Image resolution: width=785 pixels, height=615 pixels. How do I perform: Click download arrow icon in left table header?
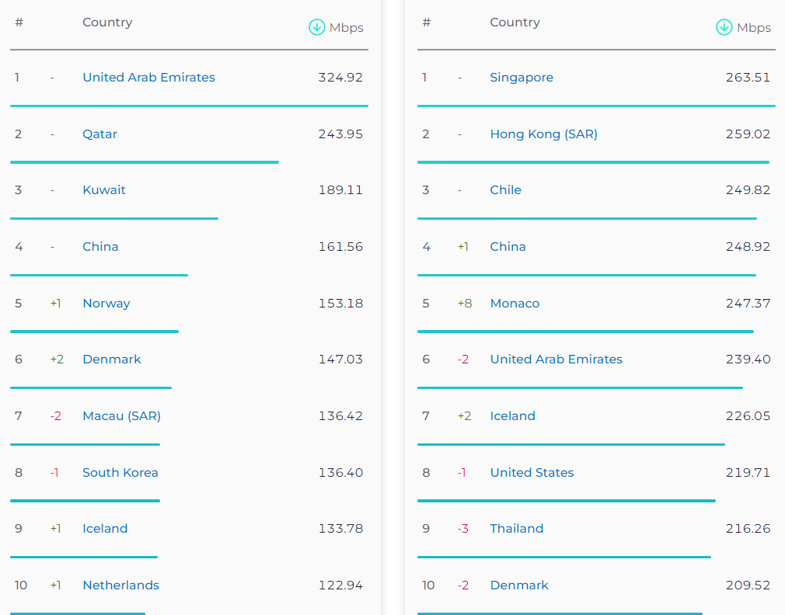point(316,27)
